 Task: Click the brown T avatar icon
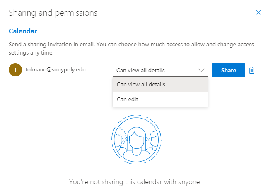[x=15, y=70]
